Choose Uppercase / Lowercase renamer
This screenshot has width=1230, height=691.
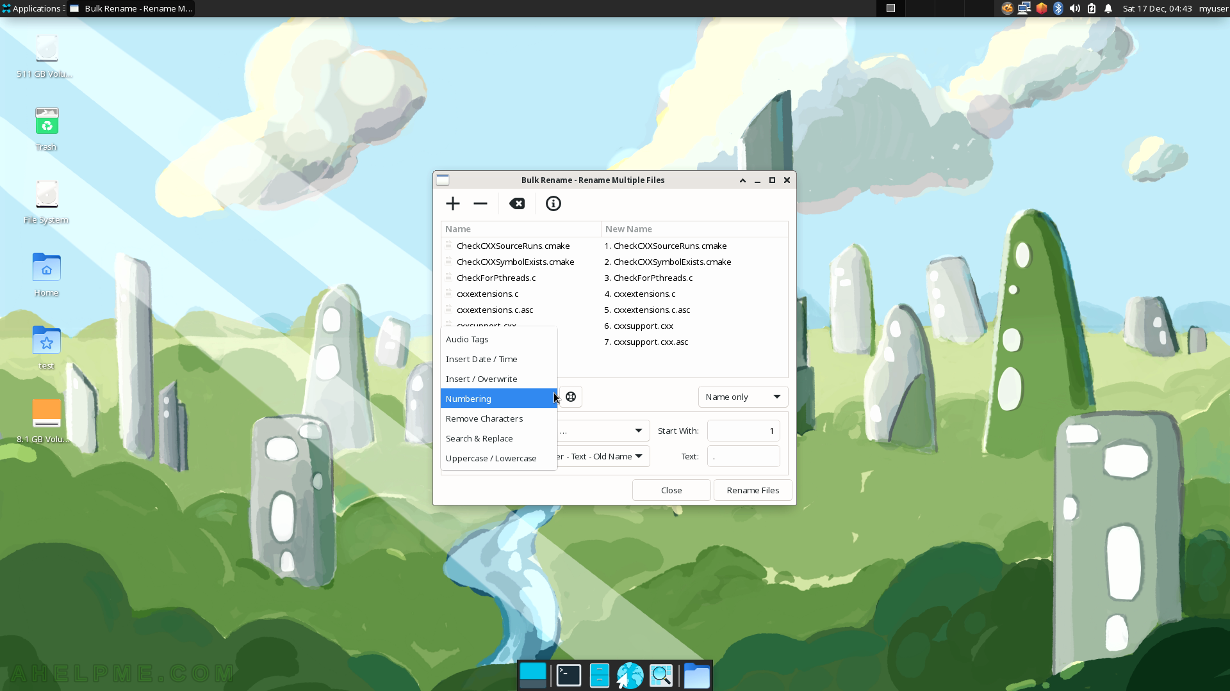coord(498,458)
